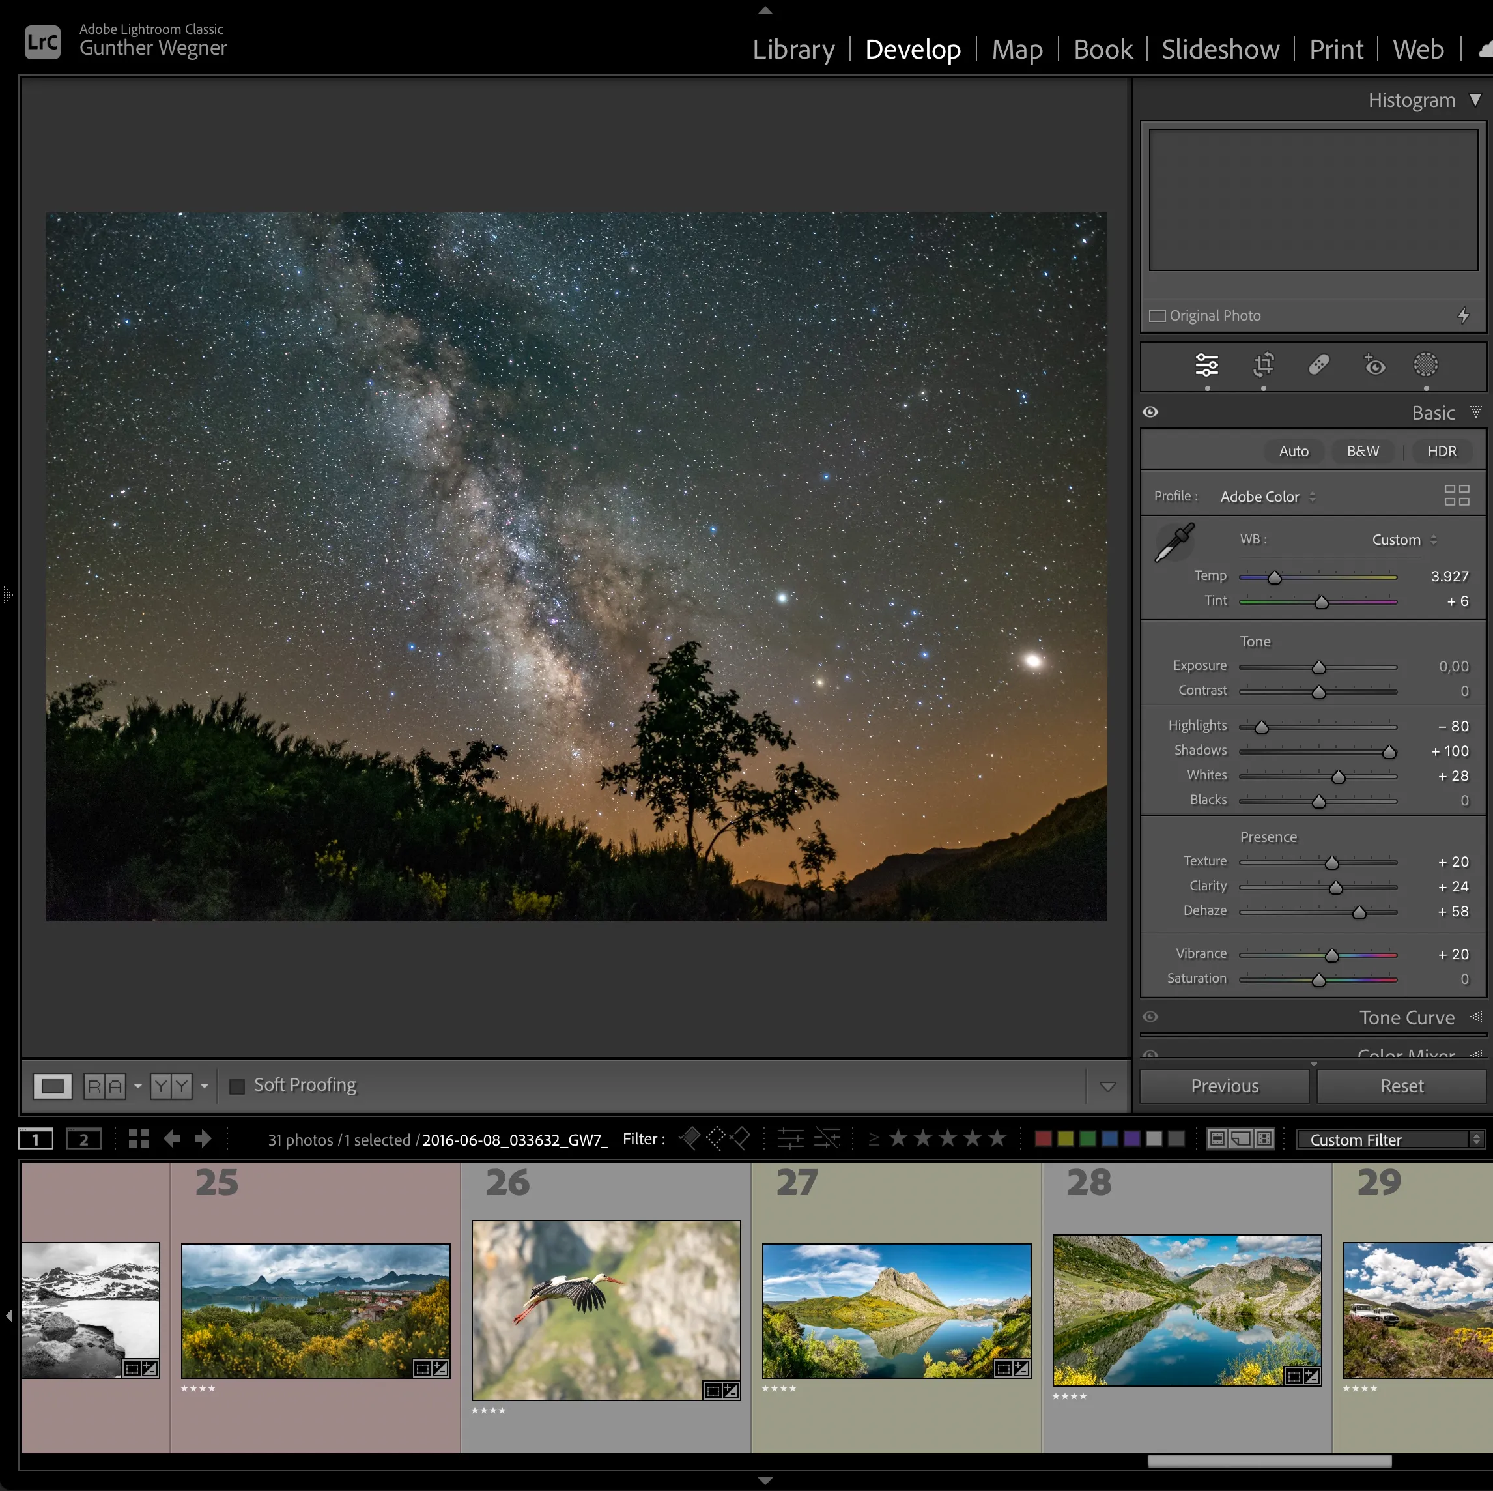Click the Reset button
This screenshot has width=1493, height=1491.
point(1401,1086)
